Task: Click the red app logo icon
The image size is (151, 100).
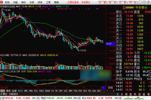Action: pos(2,2)
